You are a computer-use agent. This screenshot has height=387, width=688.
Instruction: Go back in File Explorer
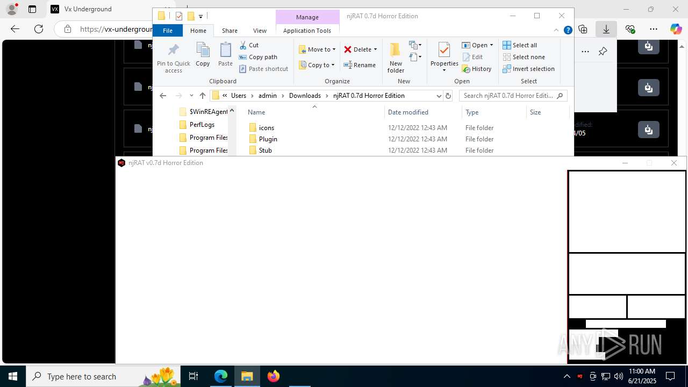pos(163,96)
